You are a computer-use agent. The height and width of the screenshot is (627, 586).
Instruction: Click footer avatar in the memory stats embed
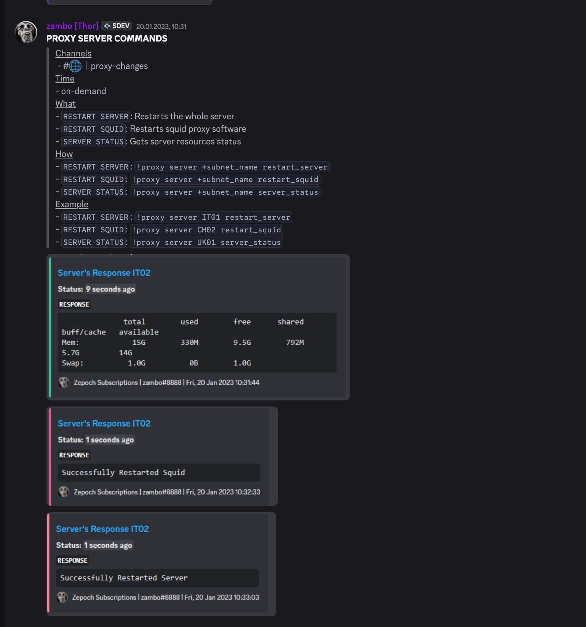click(64, 382)
